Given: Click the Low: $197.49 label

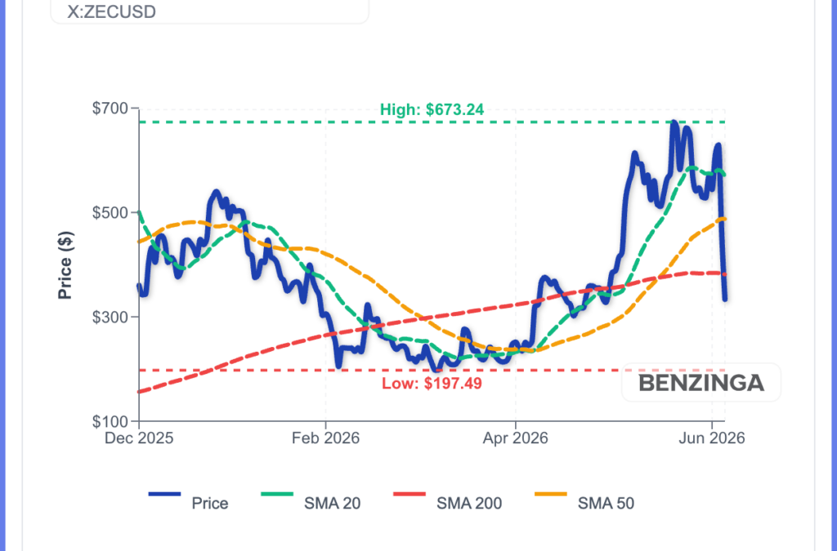Looking at the screenshot, I should tap(432, 383).
